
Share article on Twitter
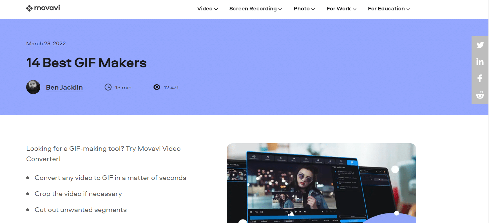pos(480,45)
